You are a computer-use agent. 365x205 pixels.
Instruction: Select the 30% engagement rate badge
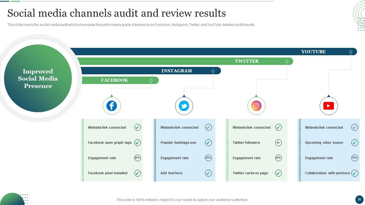208,158
